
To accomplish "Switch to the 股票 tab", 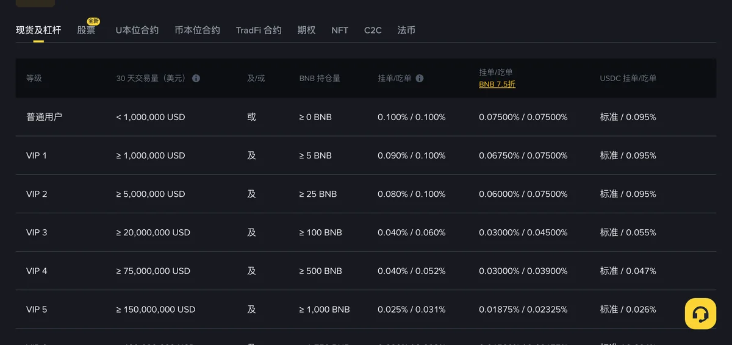I will pos(86,30).
